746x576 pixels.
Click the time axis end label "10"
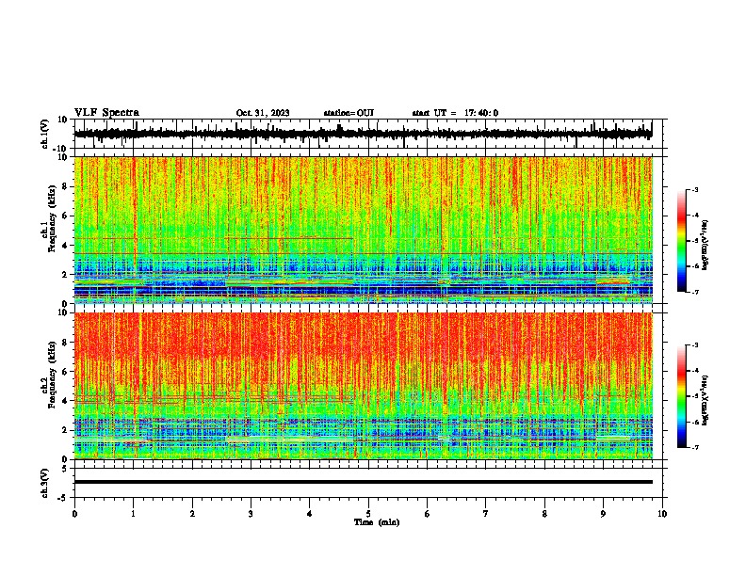(x=662, y=514)
